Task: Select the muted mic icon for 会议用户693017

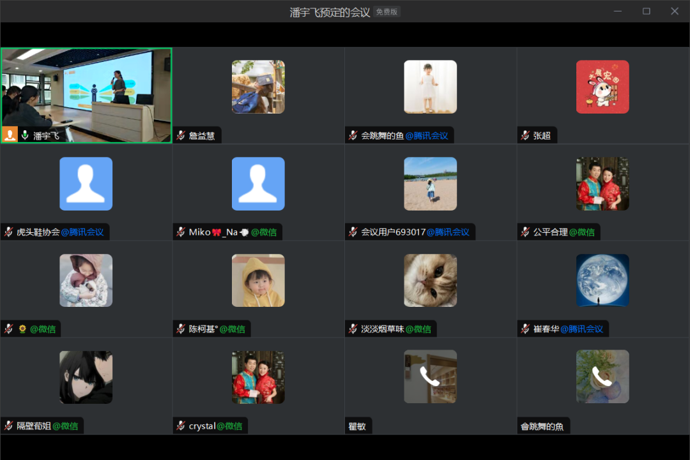Action: coord(353,232)
